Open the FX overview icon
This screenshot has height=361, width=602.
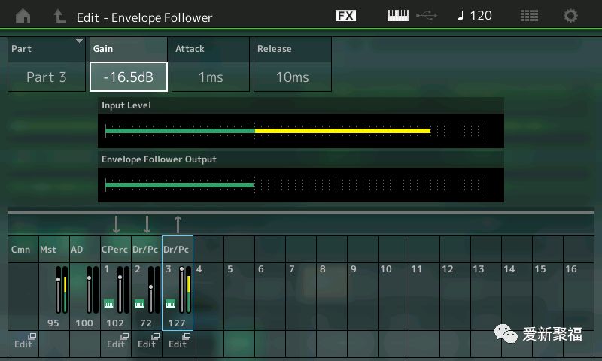point(345,16)
